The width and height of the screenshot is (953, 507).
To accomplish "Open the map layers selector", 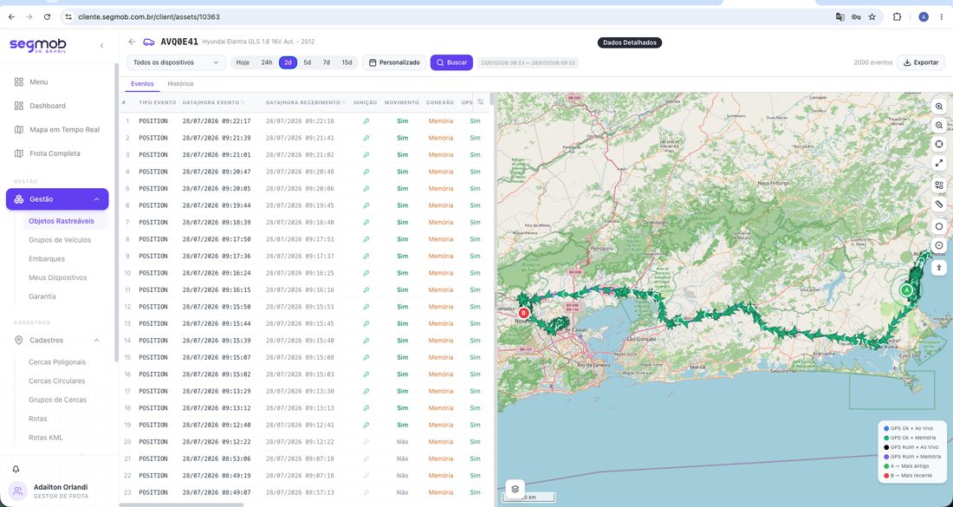I will pyautogui.click(x=515, y=489).
